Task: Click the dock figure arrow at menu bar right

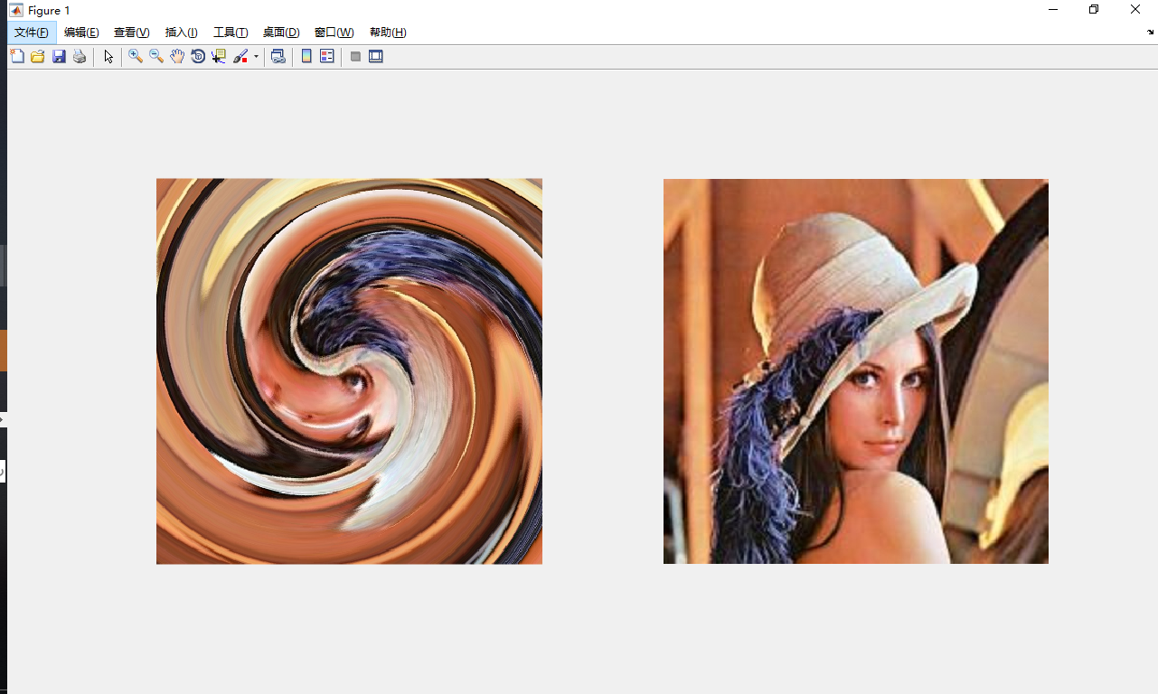Action: point(1151,33)
